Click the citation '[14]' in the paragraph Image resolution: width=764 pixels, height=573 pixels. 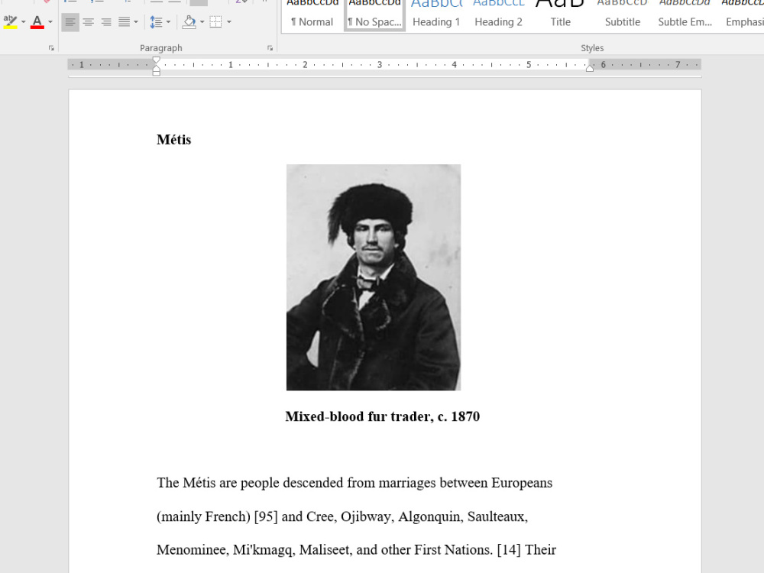(509, 549)
